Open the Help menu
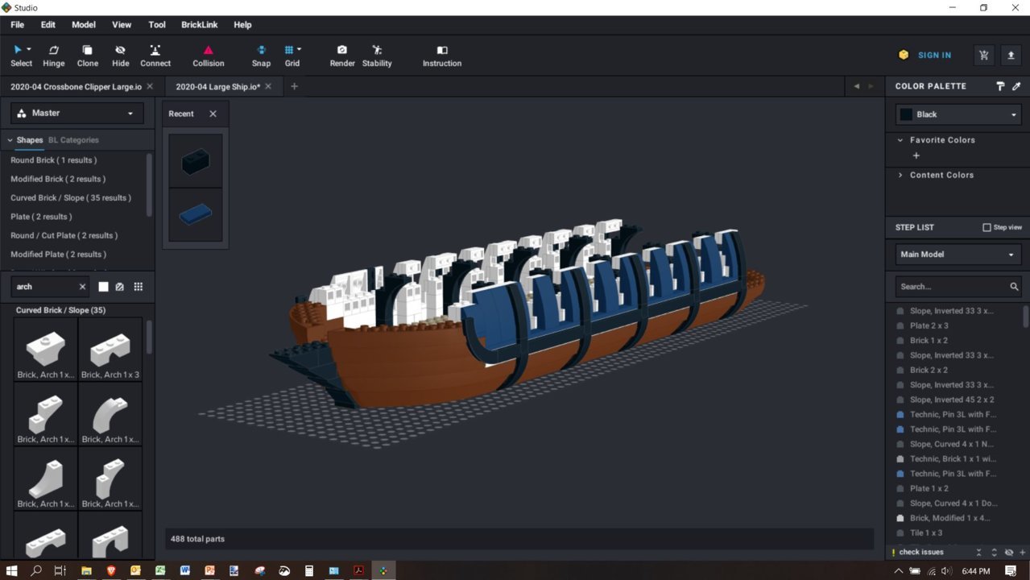The height and width of the screenshot is (580, 1030). pos(242,25)
